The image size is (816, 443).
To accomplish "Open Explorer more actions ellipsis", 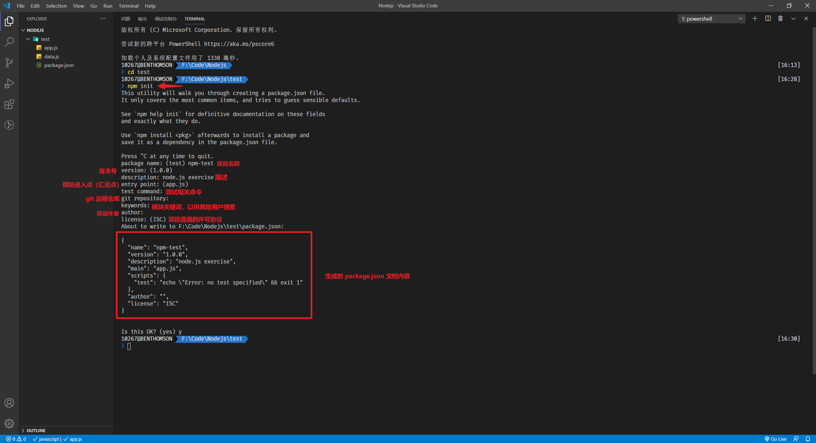I will point(103,18).
